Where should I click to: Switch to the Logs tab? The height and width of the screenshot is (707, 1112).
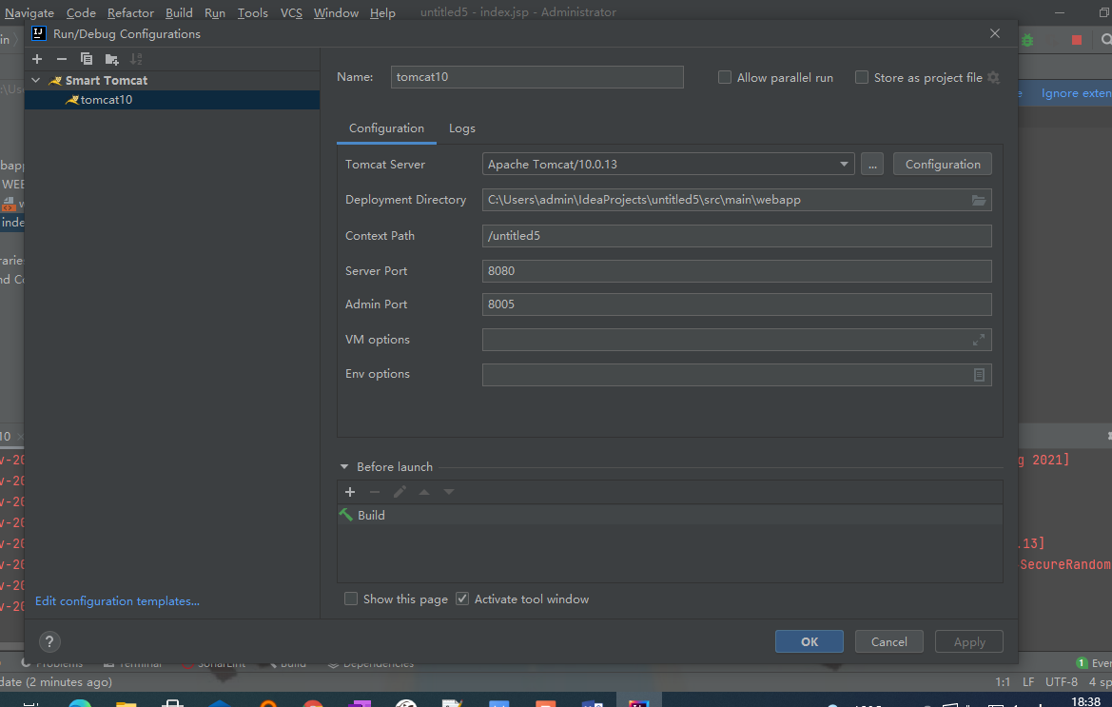(462, 128)
